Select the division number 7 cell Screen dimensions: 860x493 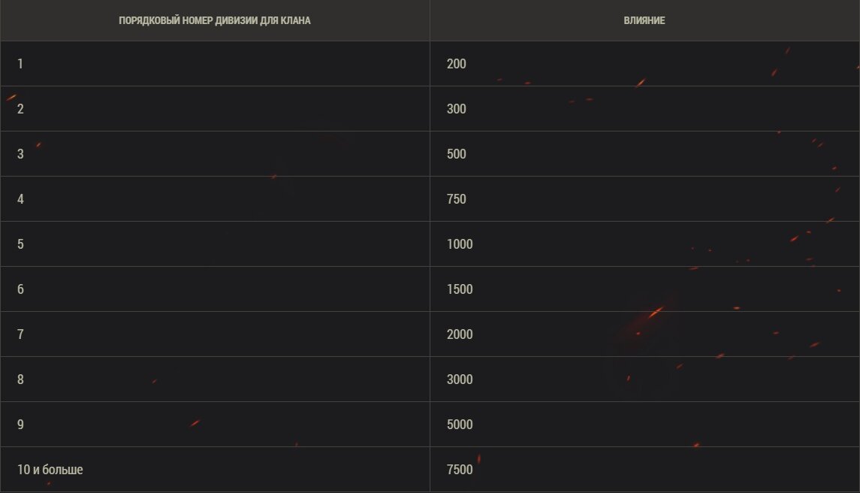[x=215, y=334]
